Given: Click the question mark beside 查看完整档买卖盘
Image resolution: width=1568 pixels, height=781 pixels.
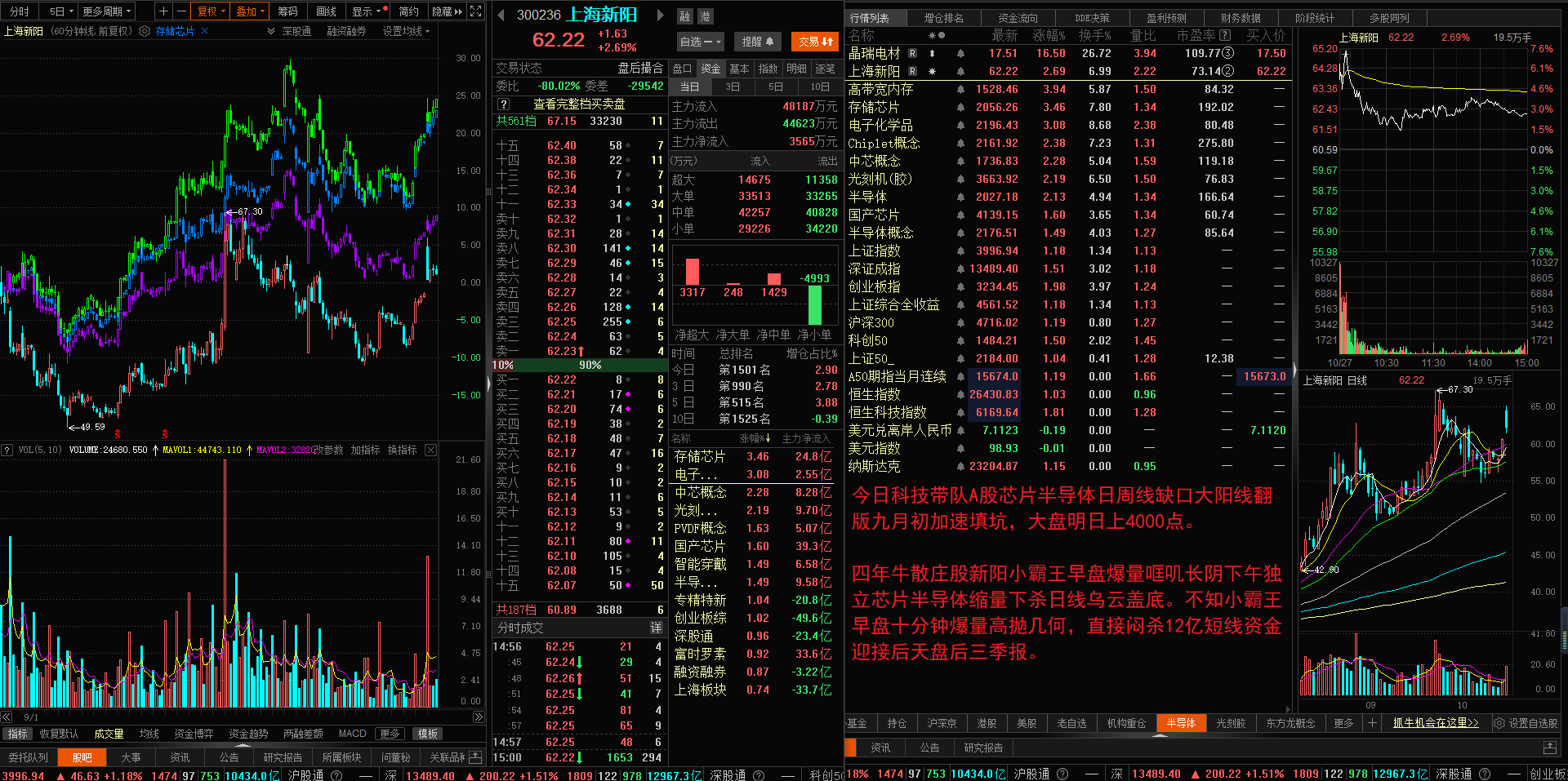Looking at the screenshot, I should [504, 104].
